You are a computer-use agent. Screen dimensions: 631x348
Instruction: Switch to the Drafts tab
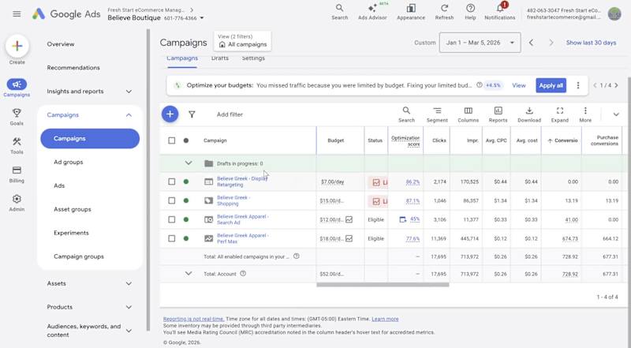click(220, 58)
